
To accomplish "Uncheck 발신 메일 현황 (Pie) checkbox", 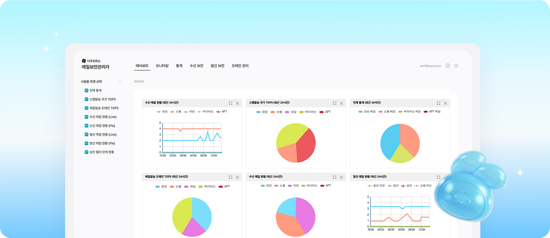I will tap(86, 143).
